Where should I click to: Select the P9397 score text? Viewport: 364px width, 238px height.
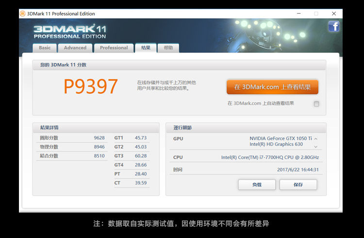point(91,86)
